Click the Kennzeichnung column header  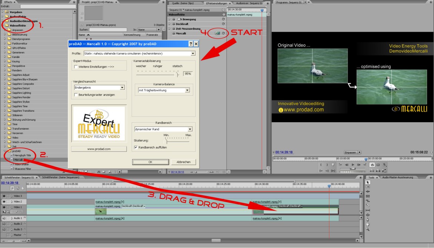click(132, 35)
